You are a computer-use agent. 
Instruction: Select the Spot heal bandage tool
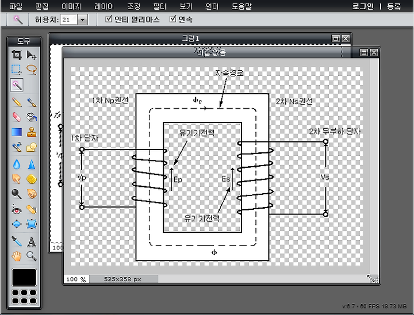pyautogui.click(x=32, y=210)
